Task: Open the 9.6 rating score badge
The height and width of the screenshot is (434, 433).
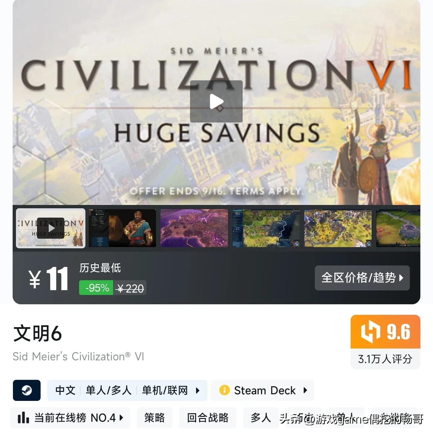Action: [385, 332]
